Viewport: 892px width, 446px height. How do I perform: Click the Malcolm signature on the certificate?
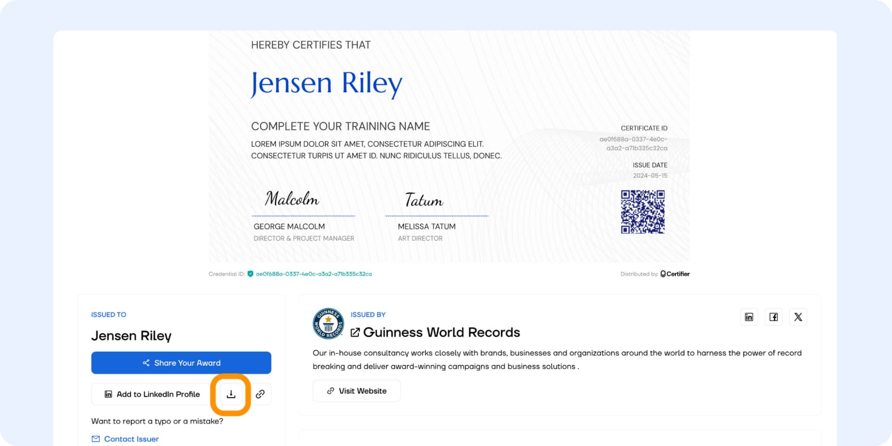292,199
